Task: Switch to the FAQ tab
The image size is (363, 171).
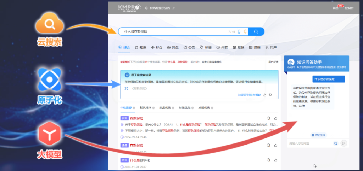Action: click(156, 47)
